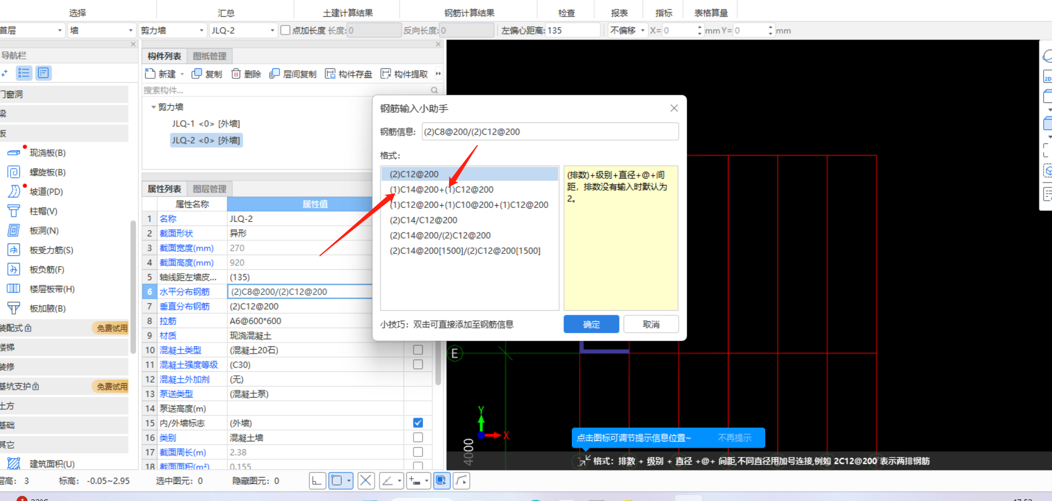1052x501 pixels.
Task: Click the 删除 delete trash icon
Action: click(236, 74)
